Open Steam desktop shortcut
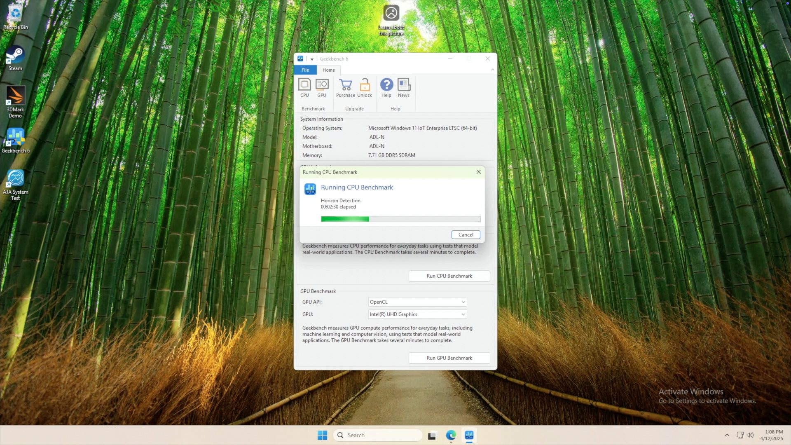This screenshot has height=445, width=791. tap(15, 59)
